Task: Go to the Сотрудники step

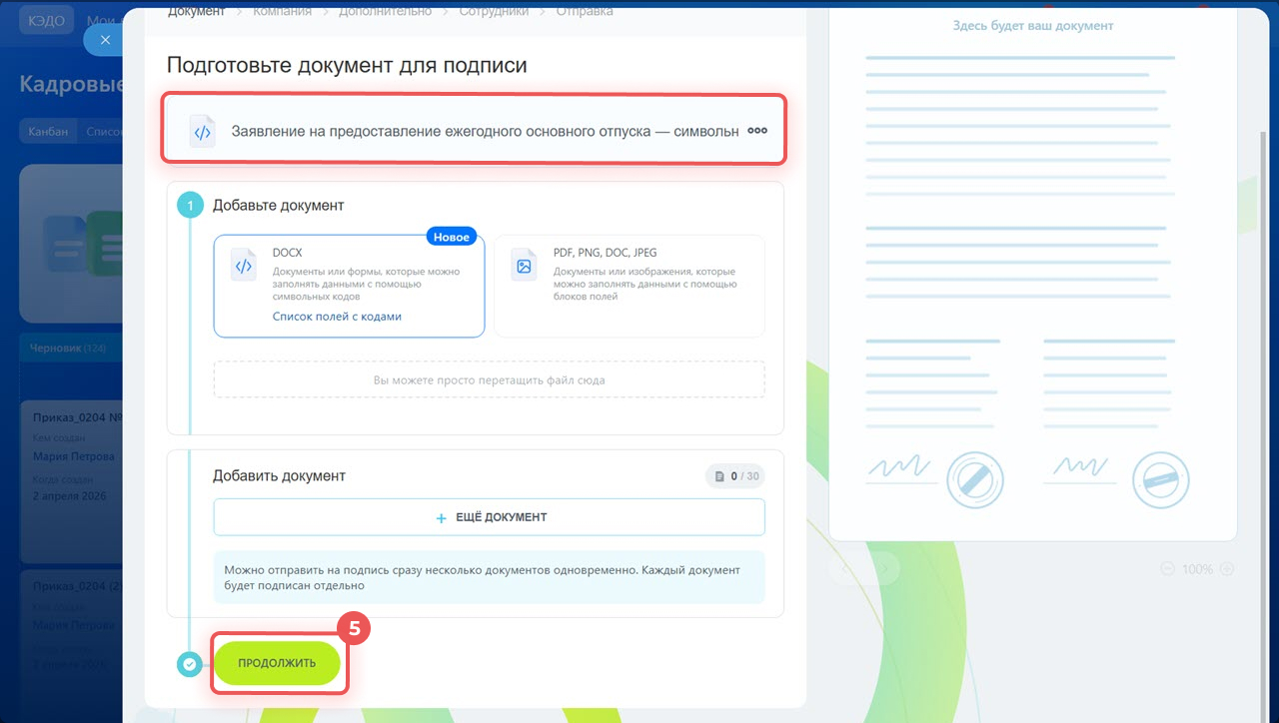Action: pyautogui.click(x=494, y=11)
